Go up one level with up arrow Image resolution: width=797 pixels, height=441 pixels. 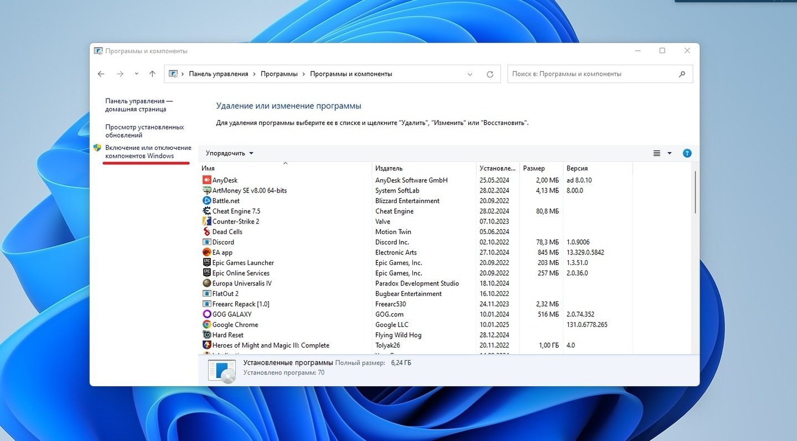tap(152, 74)
